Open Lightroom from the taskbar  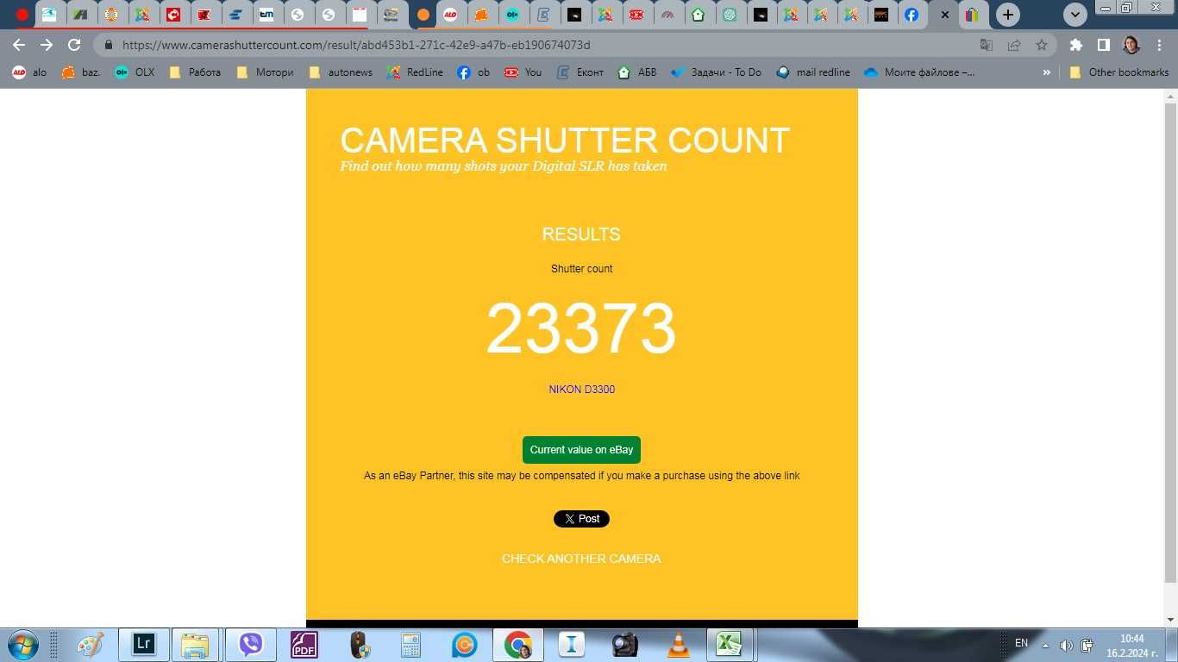[x=143, y=645]
